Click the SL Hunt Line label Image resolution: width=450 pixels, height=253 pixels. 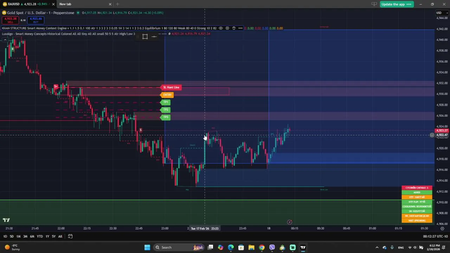[x=171, y=87]
